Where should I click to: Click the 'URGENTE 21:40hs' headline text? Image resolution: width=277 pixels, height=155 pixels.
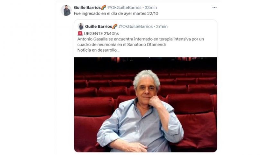(x=101, y=33)
